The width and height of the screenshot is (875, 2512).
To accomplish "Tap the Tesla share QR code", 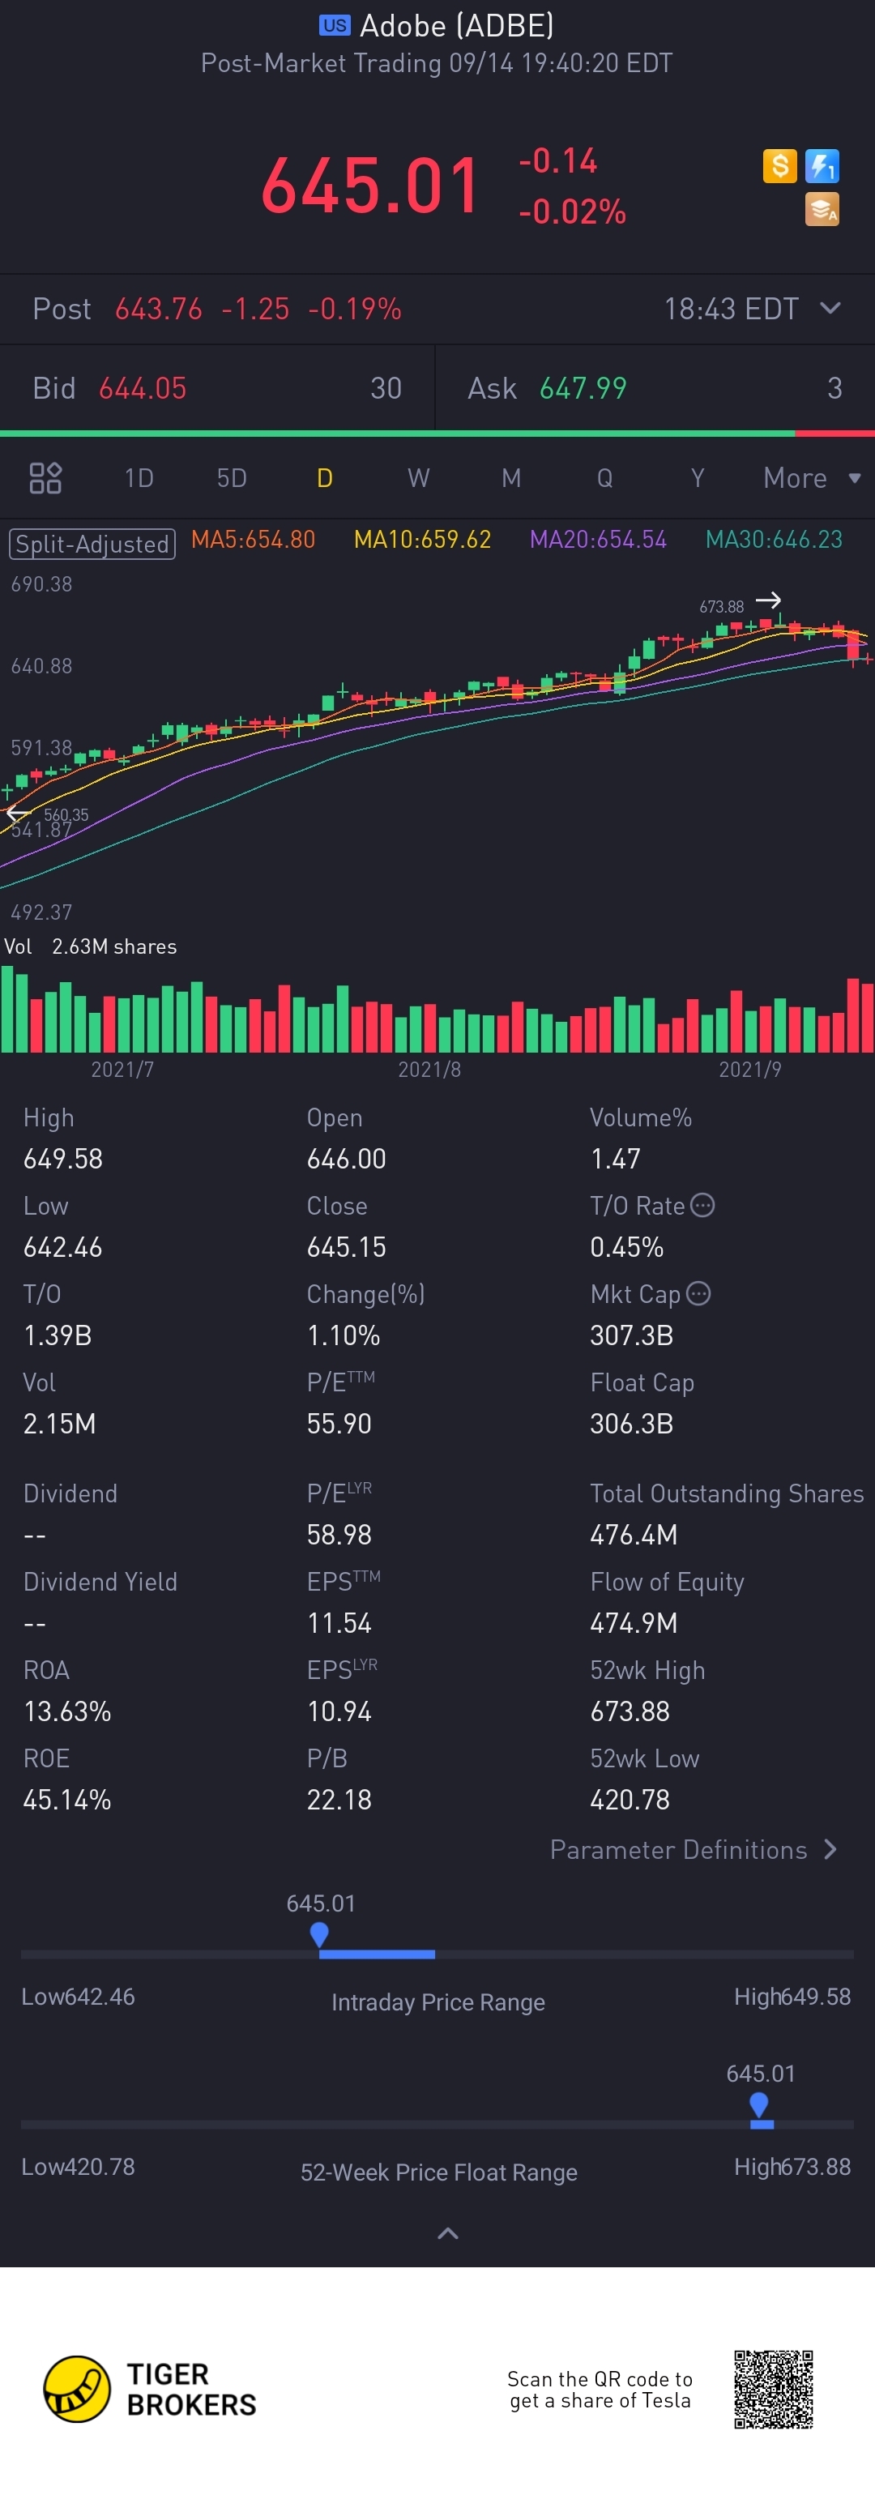I will 774,2389.
